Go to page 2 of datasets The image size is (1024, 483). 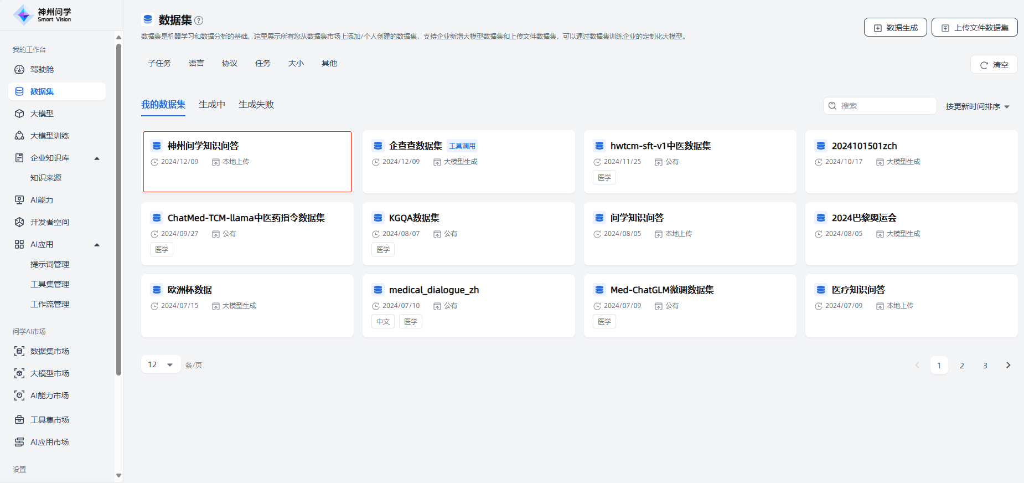(x=962, y=366)
